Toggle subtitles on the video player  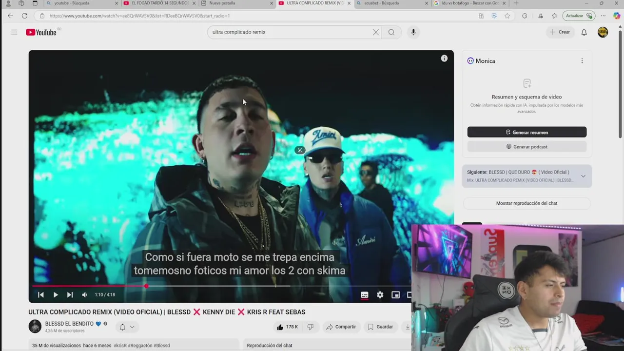click(x=364, y=295)
